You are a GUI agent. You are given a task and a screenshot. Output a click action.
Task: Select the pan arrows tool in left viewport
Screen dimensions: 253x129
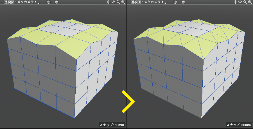pos(109,2)
